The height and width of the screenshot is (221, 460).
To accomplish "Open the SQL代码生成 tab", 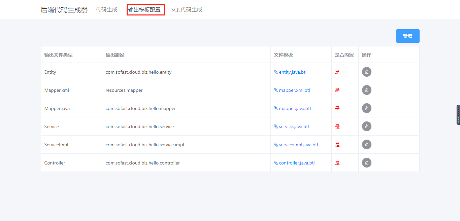I will click(187, 10).
